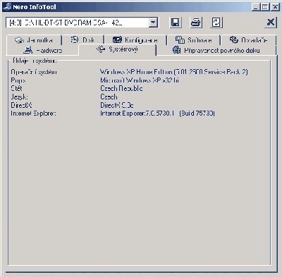This screenshot has height=277, width=282.
Task: Open the Připravenost pevného disku tab
Action: (x=216, y=50)
